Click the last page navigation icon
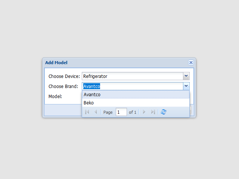The height and width of the screenshot is (179, 239). coord(153,112)
